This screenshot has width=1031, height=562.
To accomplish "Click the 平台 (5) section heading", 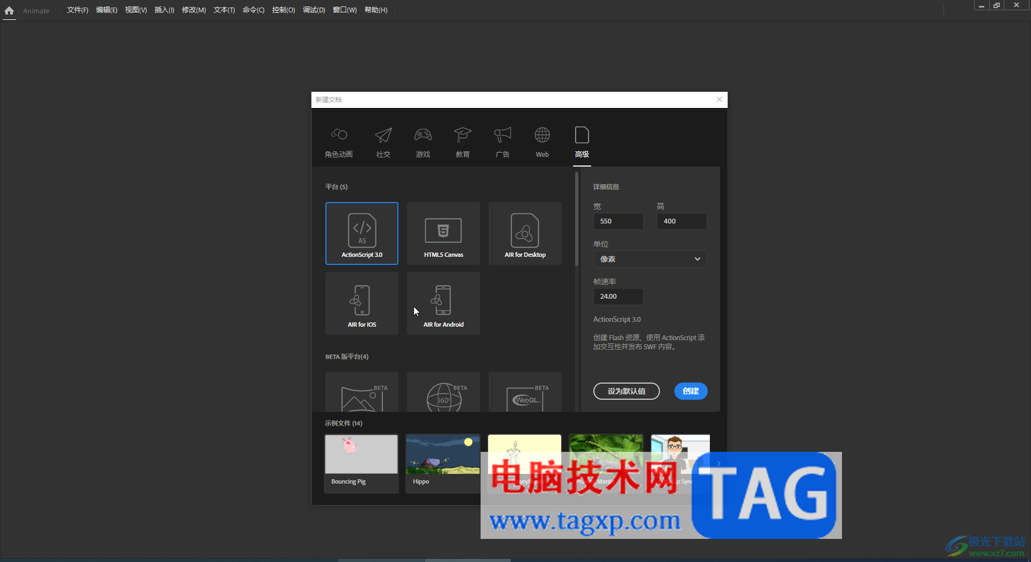I will 336,187.
